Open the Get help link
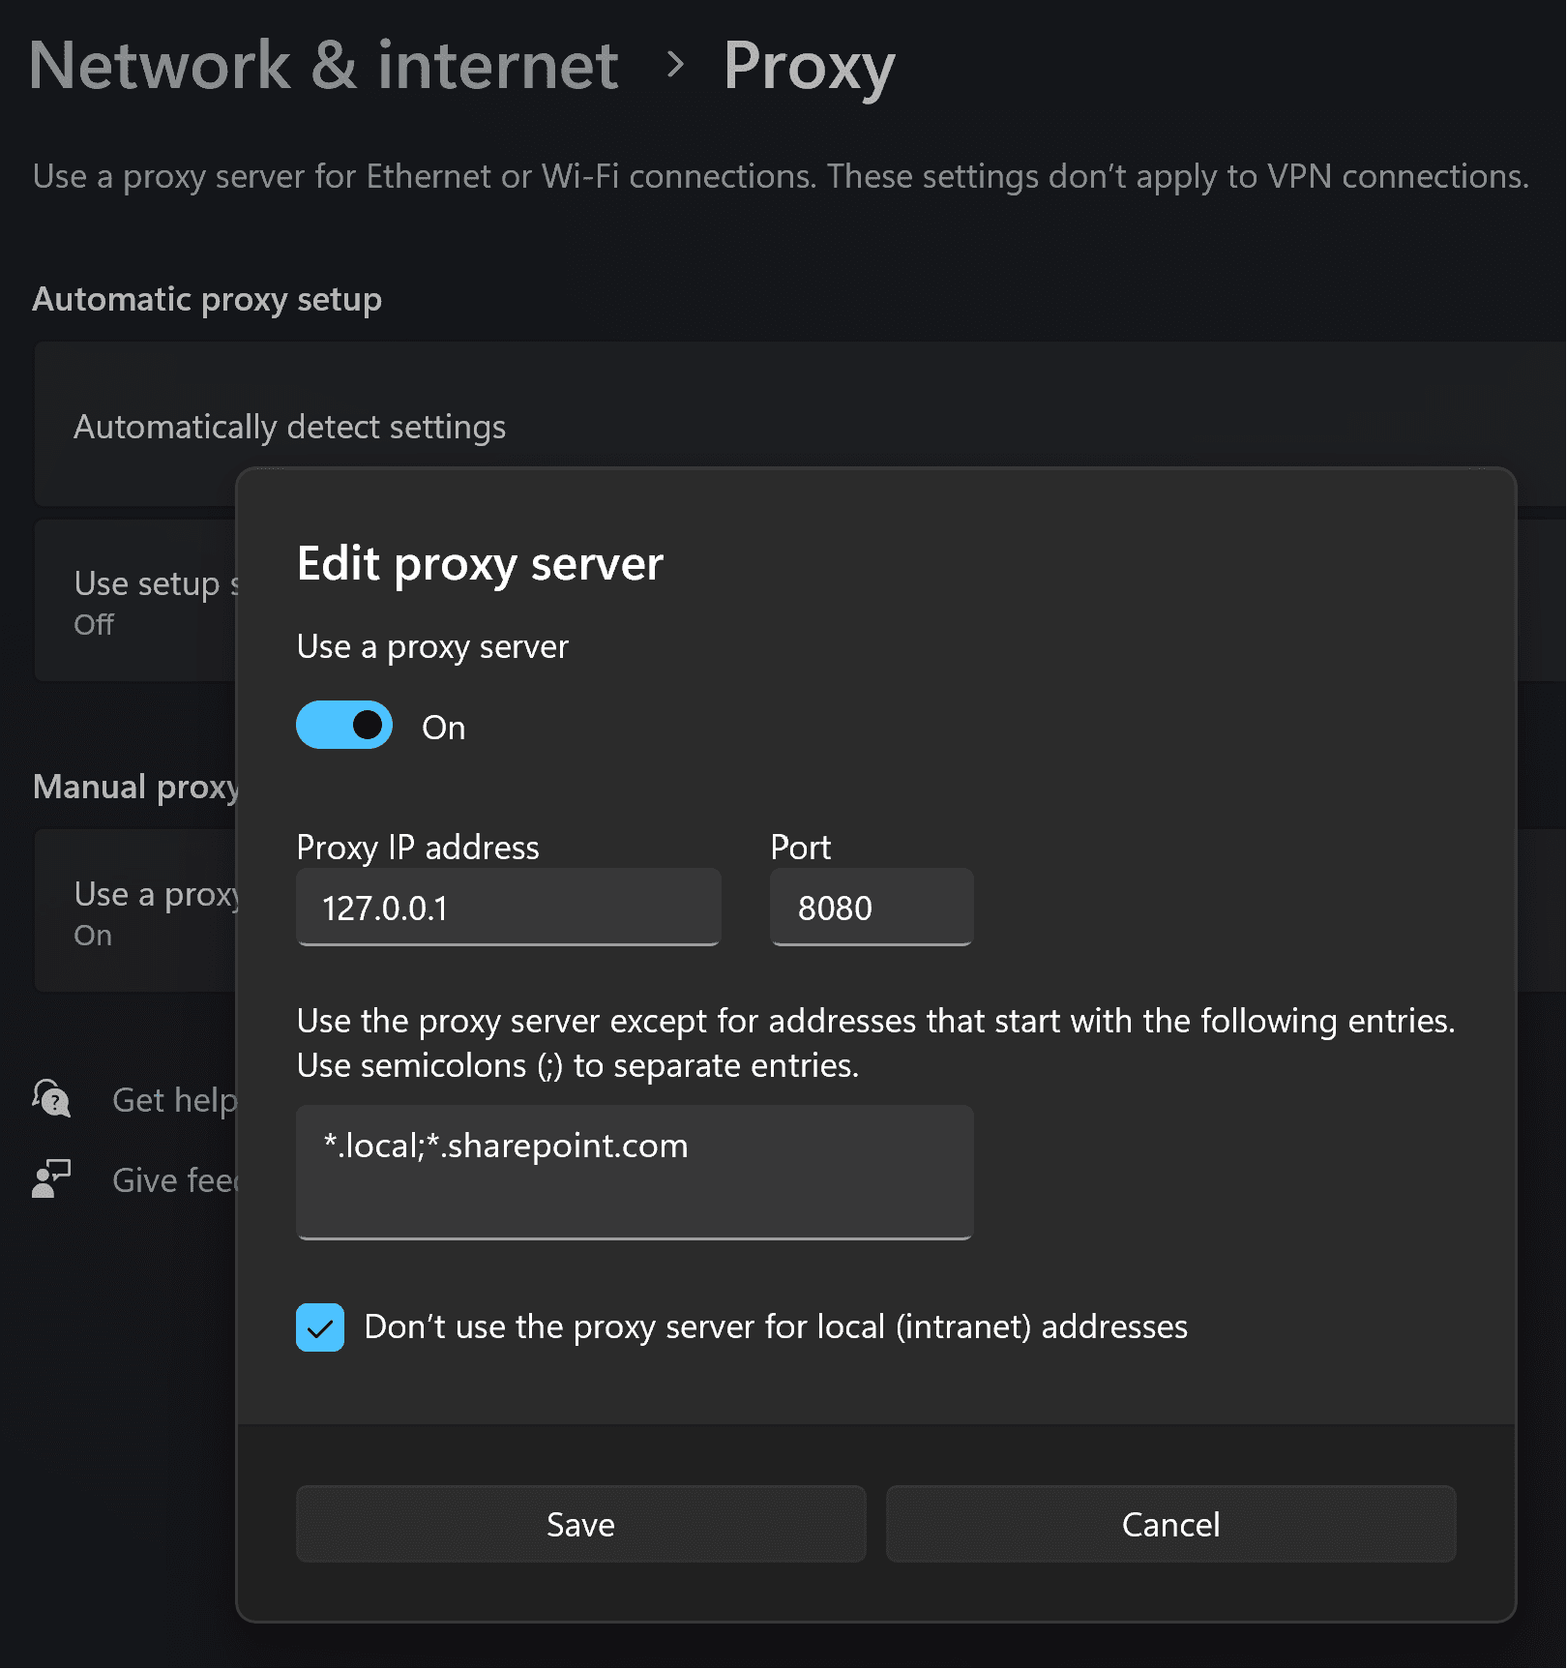1567x1669 pixels. (174, 1100)
